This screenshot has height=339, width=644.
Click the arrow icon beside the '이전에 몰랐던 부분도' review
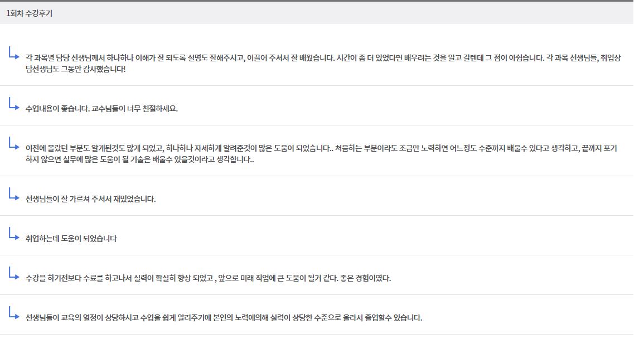(x=13, y=143)
